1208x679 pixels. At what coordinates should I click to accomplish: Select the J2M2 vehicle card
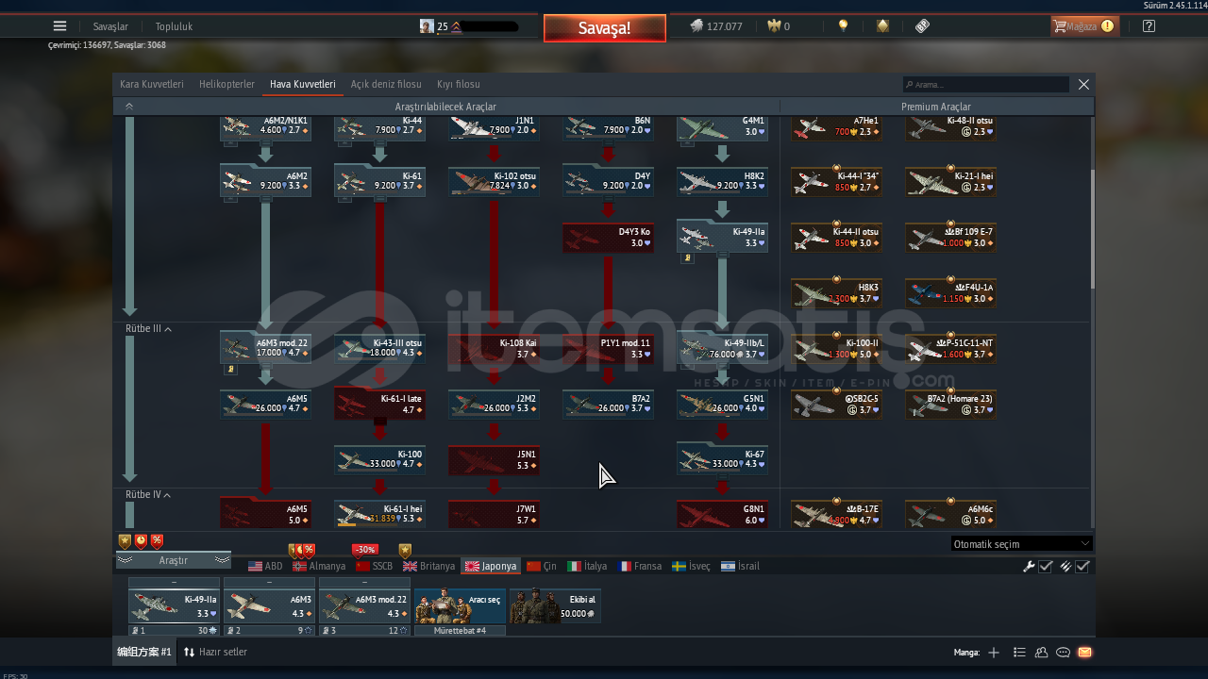494,404
